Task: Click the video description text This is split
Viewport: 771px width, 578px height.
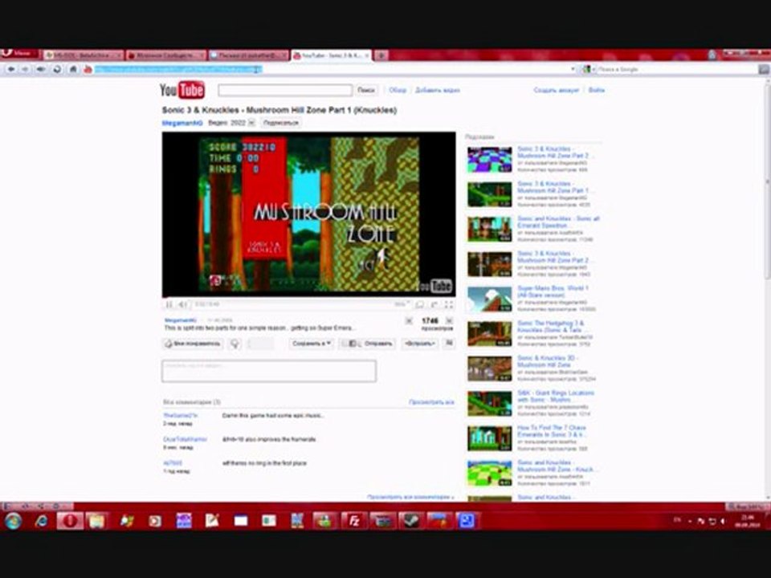Action: coord(259,328)
